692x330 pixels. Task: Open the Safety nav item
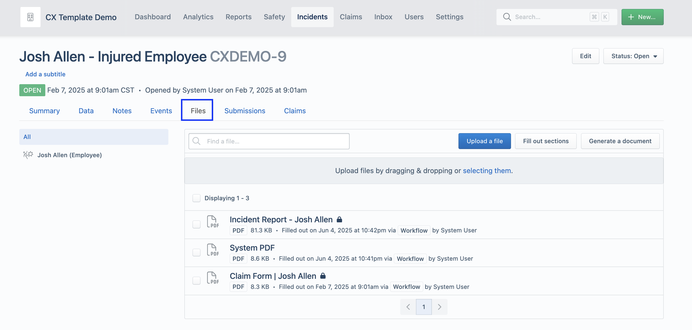(274, 17)
